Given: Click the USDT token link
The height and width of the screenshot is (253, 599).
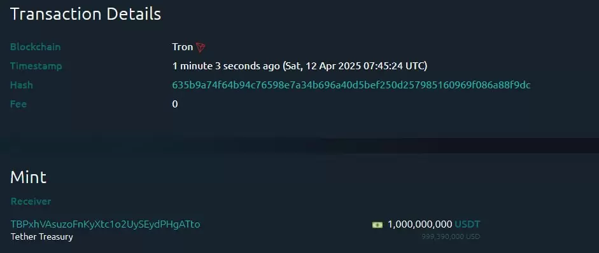Looking at the screenshot, I should tap(467, 224).
